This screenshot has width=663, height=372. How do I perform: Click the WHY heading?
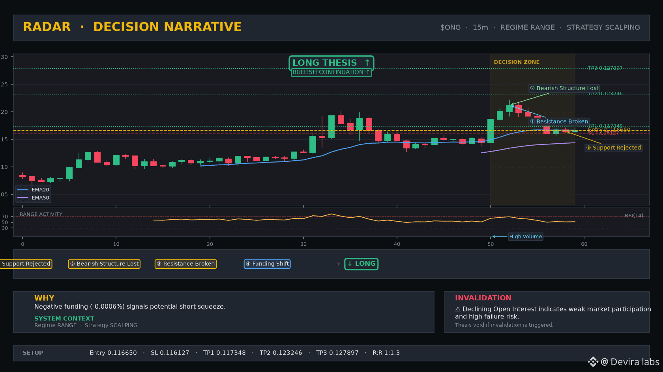[x=44, y=298]
